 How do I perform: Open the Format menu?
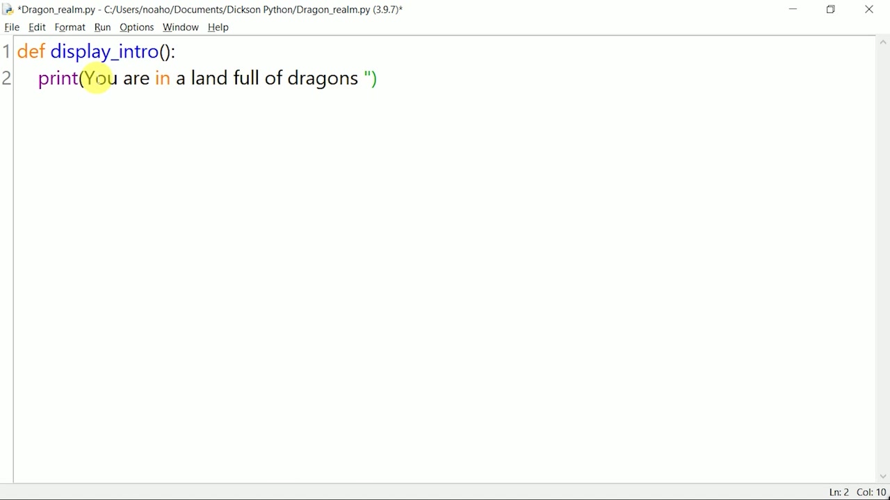(70, 27)
